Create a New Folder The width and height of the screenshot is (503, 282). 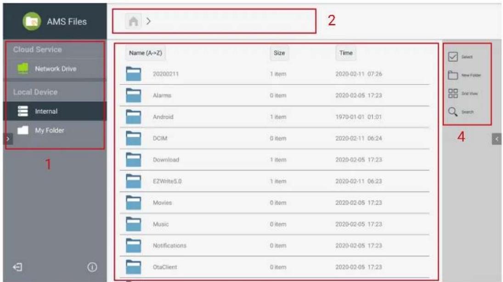pos(464,75)
